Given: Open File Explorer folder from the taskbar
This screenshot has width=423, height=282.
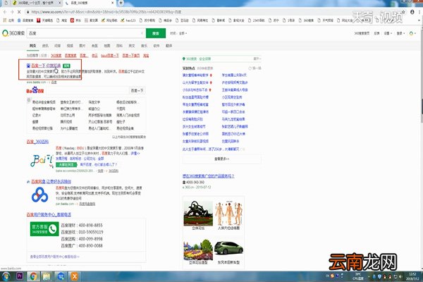Looking at the screenshot, I should tap(47, 276).
